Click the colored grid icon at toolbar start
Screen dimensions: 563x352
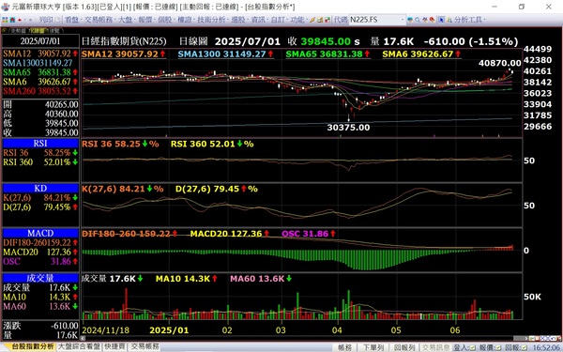click(x=5, y=20)
